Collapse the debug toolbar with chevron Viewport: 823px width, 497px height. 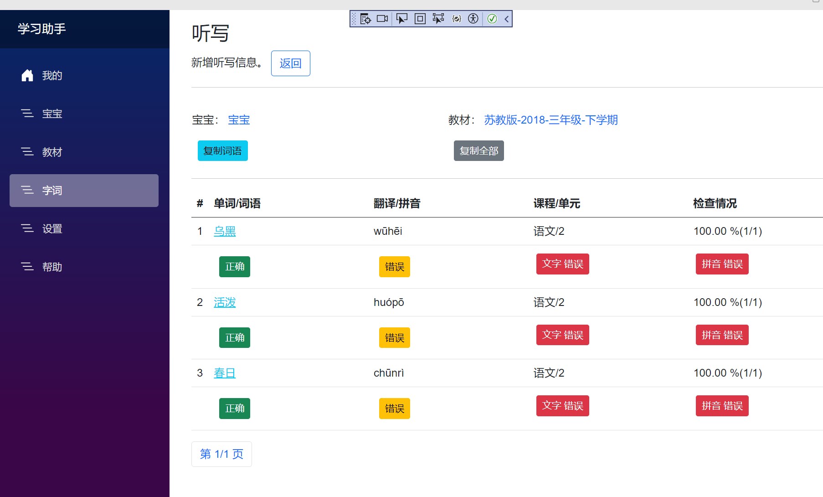click(506, 19)
